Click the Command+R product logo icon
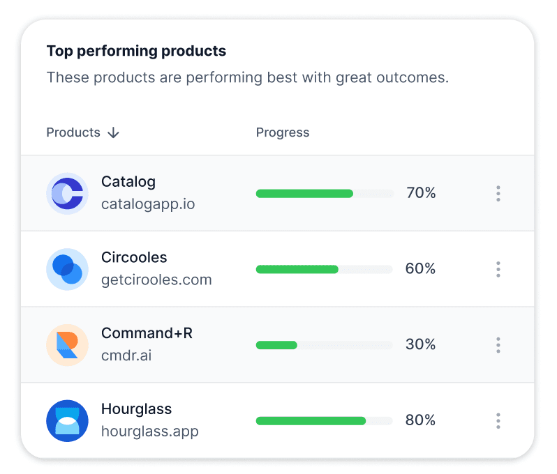Screen dimensions: 557x474 point(67,345)
